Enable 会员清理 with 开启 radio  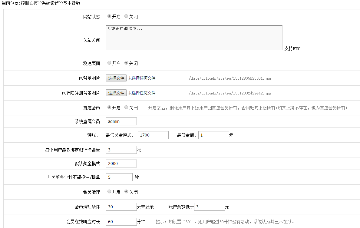click(109, 192)
